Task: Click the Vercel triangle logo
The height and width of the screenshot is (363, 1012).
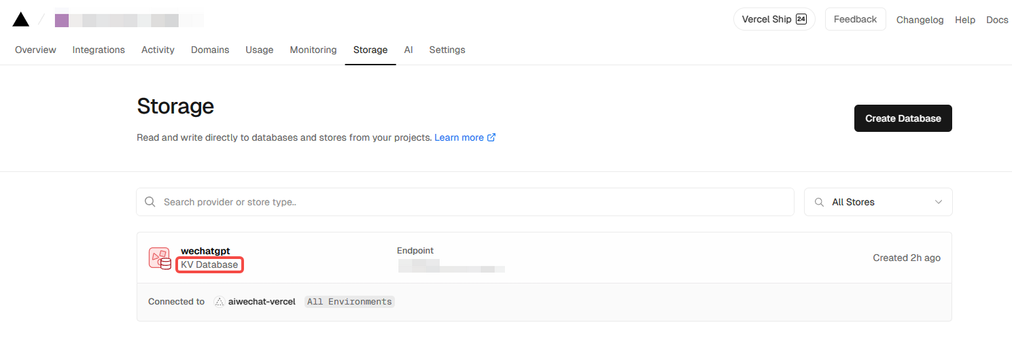Action: point(21,20)
